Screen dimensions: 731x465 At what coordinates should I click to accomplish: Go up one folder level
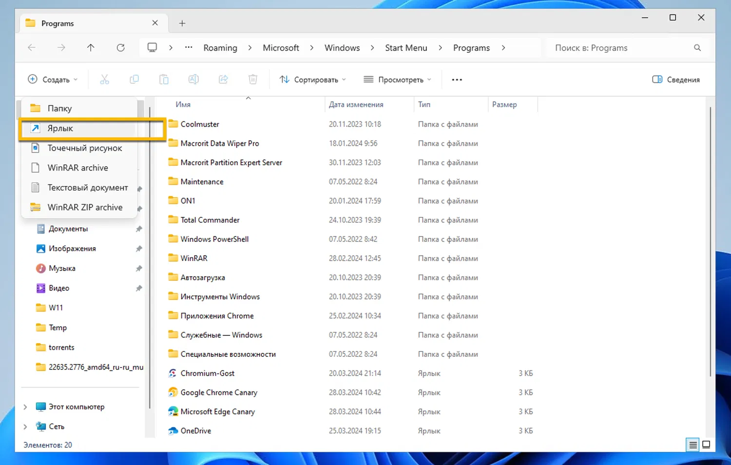(91, 48)
